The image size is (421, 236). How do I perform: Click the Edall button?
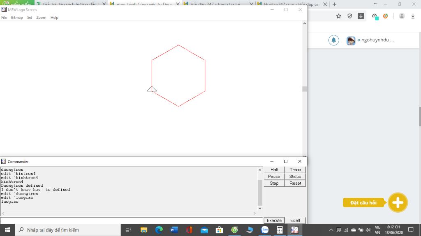(295, 220)
